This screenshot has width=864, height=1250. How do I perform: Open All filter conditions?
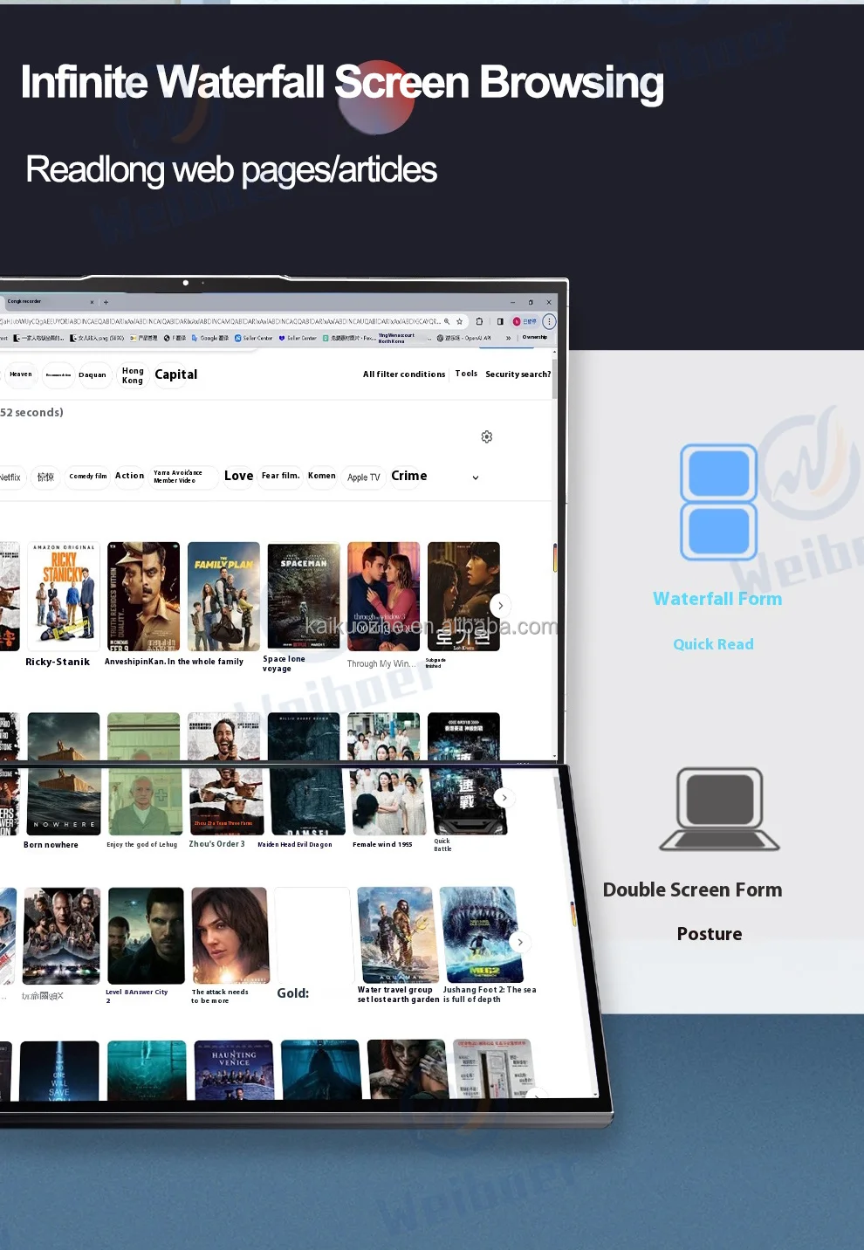(x=403, y=374)
